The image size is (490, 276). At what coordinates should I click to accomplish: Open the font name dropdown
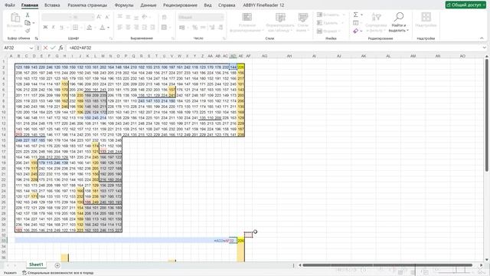click(x=70, y=17)
